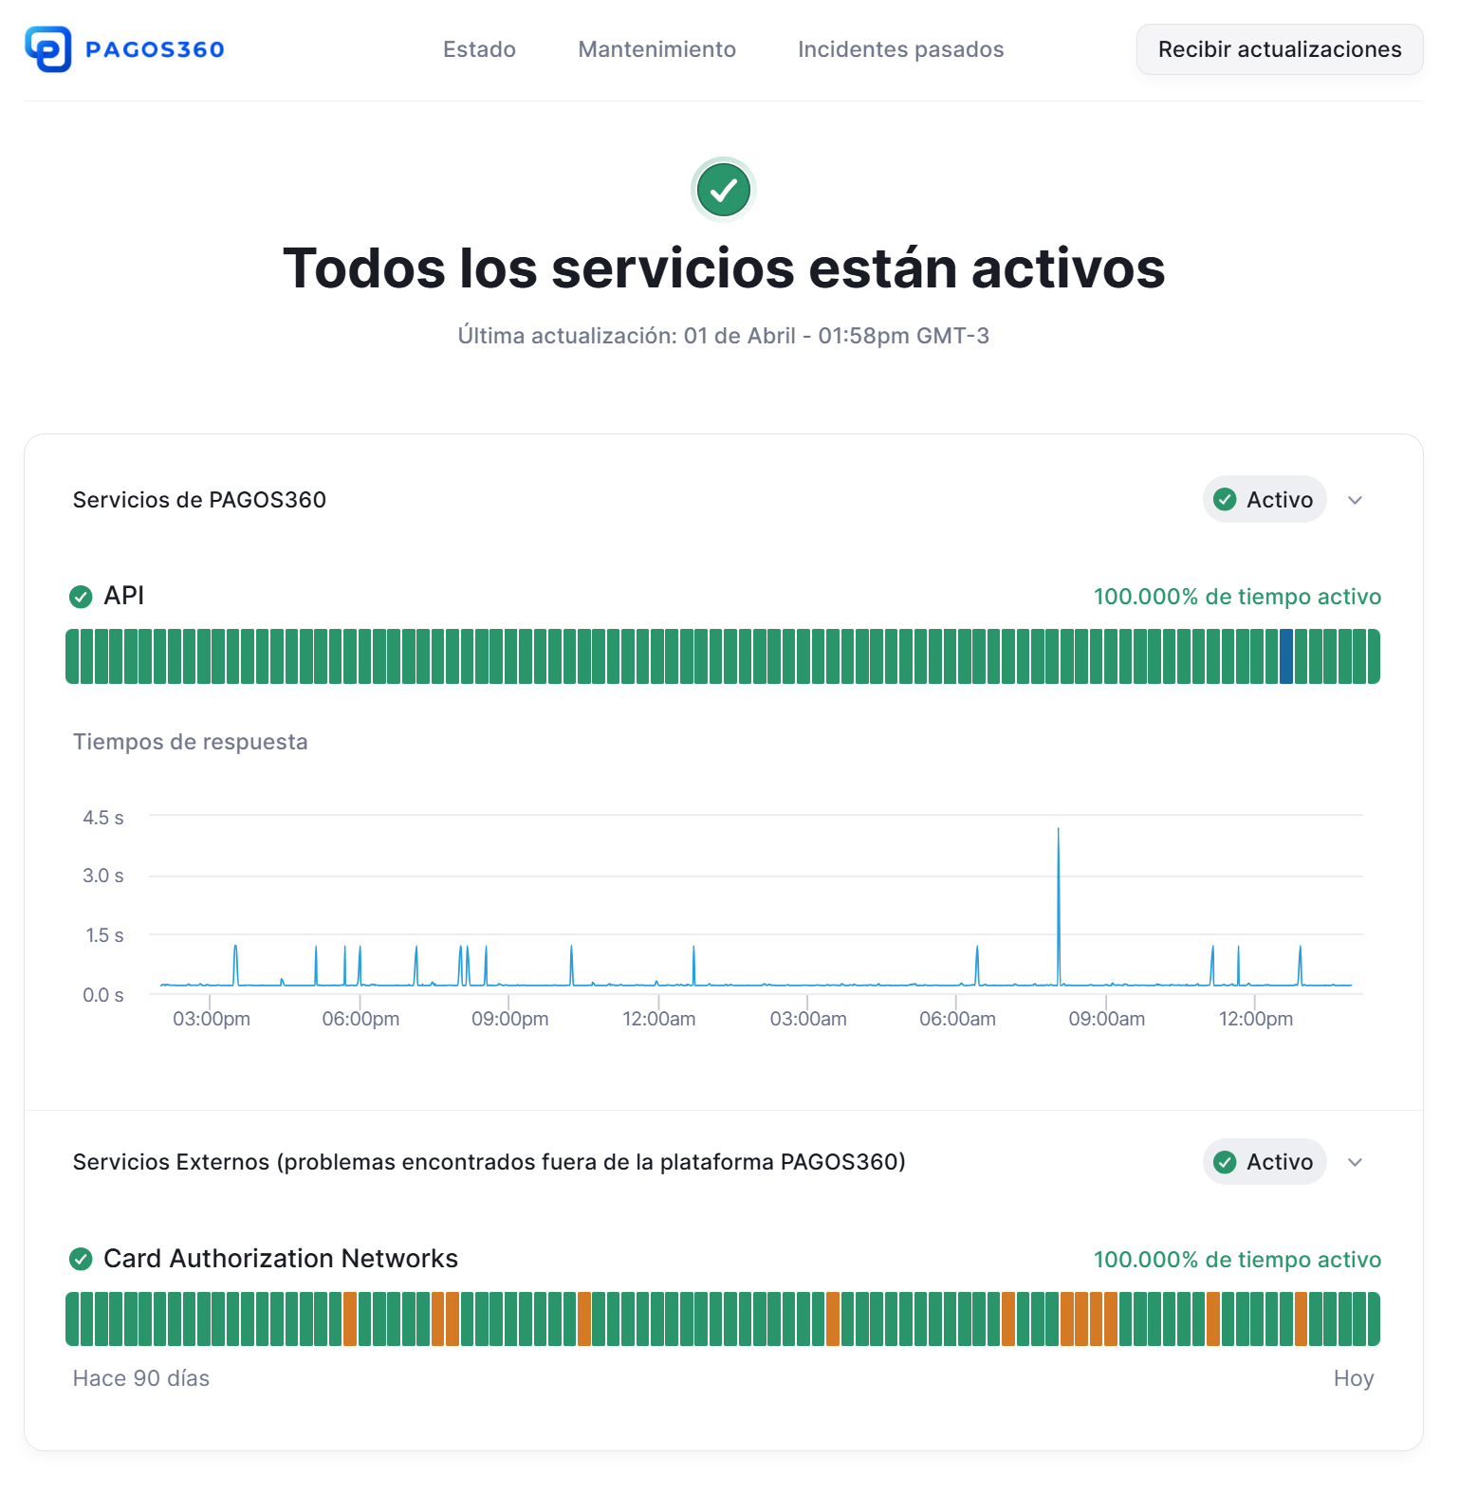Image resolution: width=1459 pixels, height=1494 pixels.
Task: Open Incidentes pasados page
Action: 900,49
